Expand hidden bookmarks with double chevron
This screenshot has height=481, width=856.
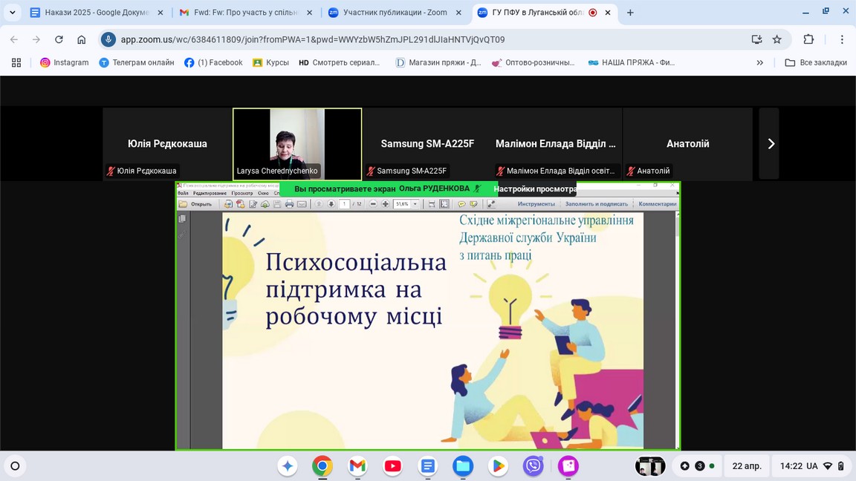pyautogui.click(x=760, y=62)
